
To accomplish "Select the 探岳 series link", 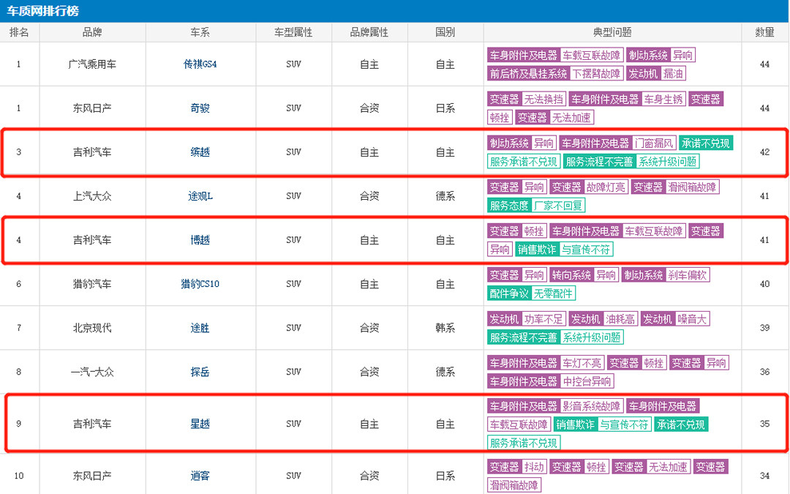I will 200,372.
